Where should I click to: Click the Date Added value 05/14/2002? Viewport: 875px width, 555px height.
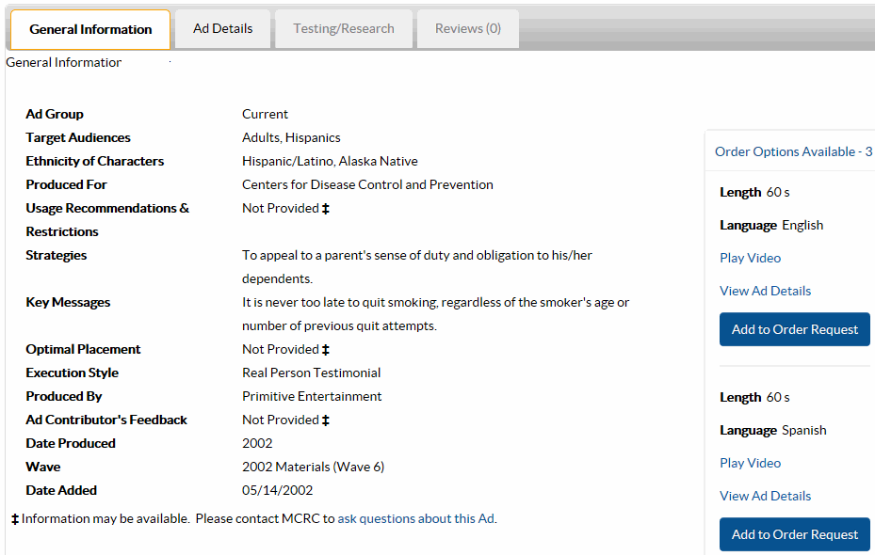[x=277, y=490]
